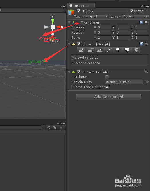Click the Project panel lock icon
150x191 pixels.
click(58, 123)
